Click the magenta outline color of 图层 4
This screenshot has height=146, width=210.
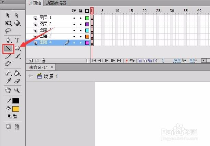[87, 43]
